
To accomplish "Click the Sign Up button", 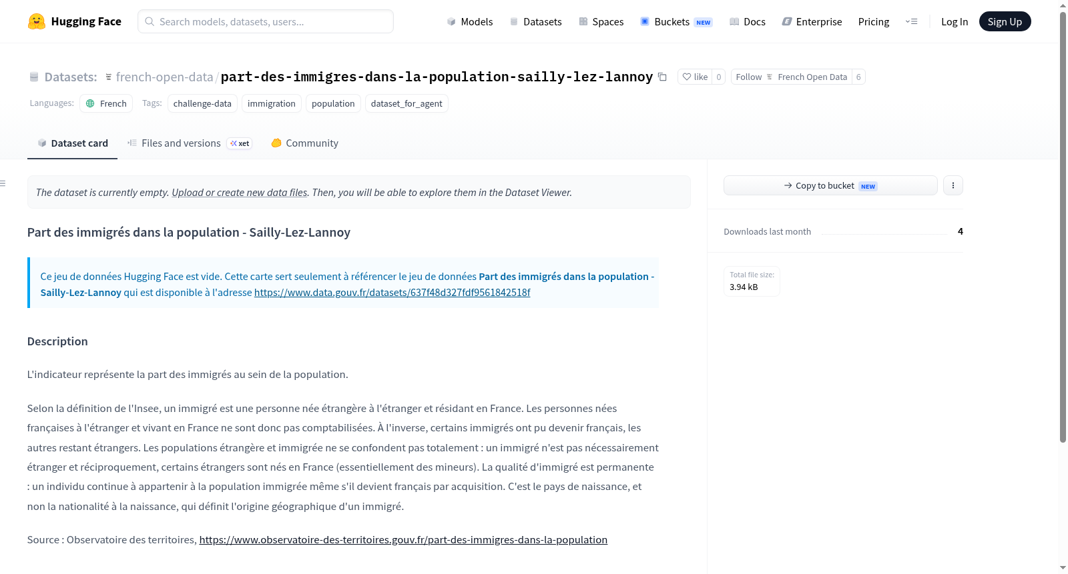I will pos(1005,21).
